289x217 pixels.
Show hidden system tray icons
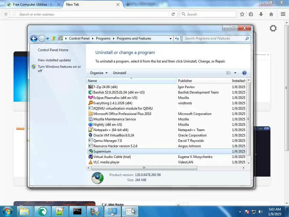[x=240, y=212]
